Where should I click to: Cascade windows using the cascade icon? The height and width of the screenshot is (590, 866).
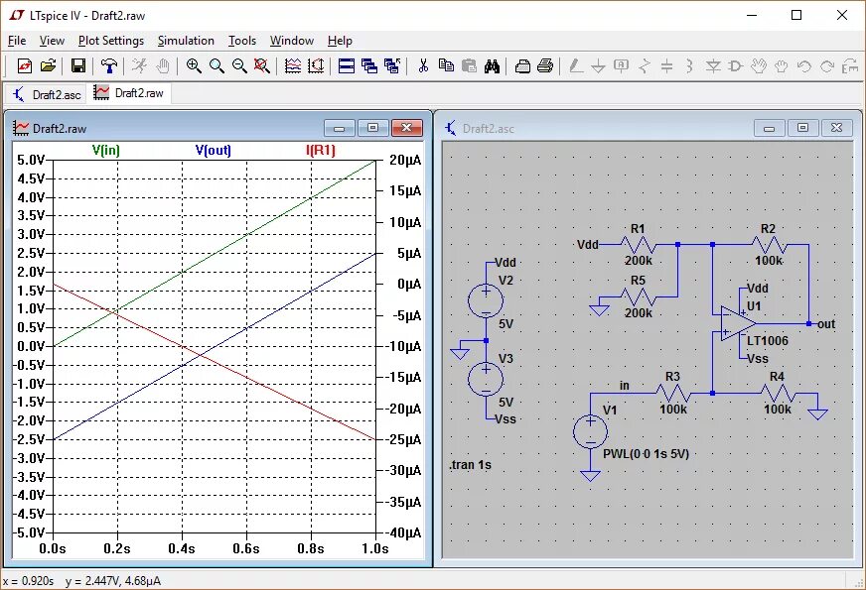coord(368,66)
